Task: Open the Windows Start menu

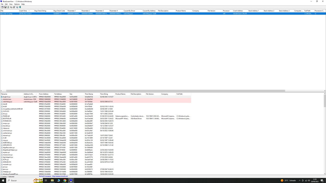Action: click(x=3, y=180)
